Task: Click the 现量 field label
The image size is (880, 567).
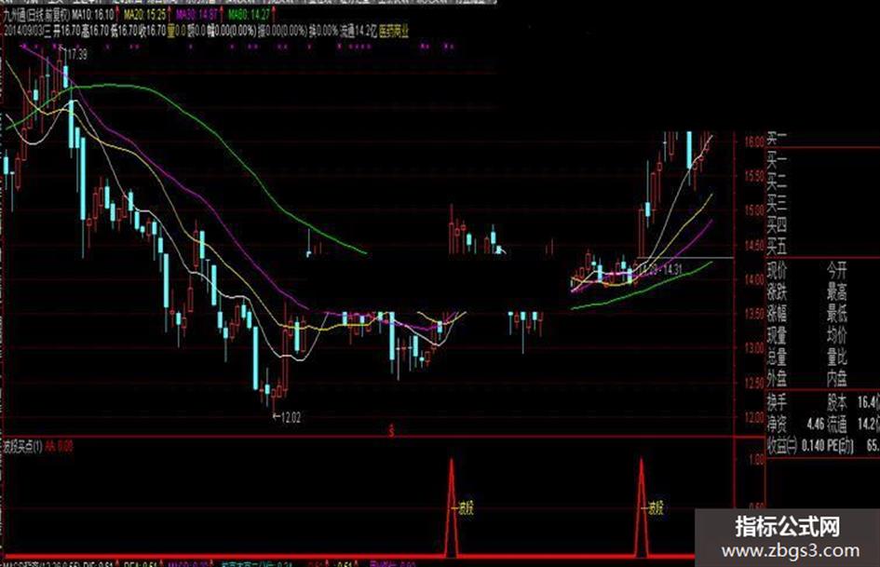Action: pos(777,336)
